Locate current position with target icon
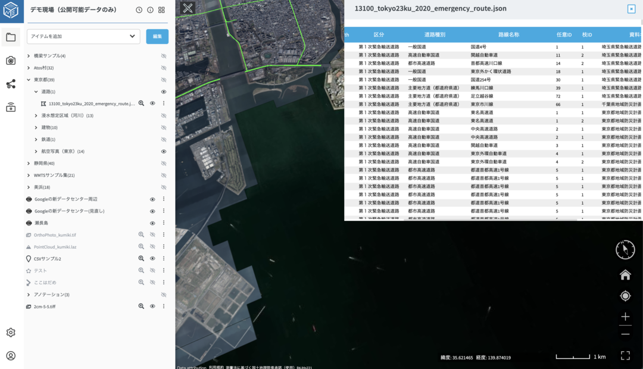The height and width of the screenshot is (369, 643). pos(625,296)
